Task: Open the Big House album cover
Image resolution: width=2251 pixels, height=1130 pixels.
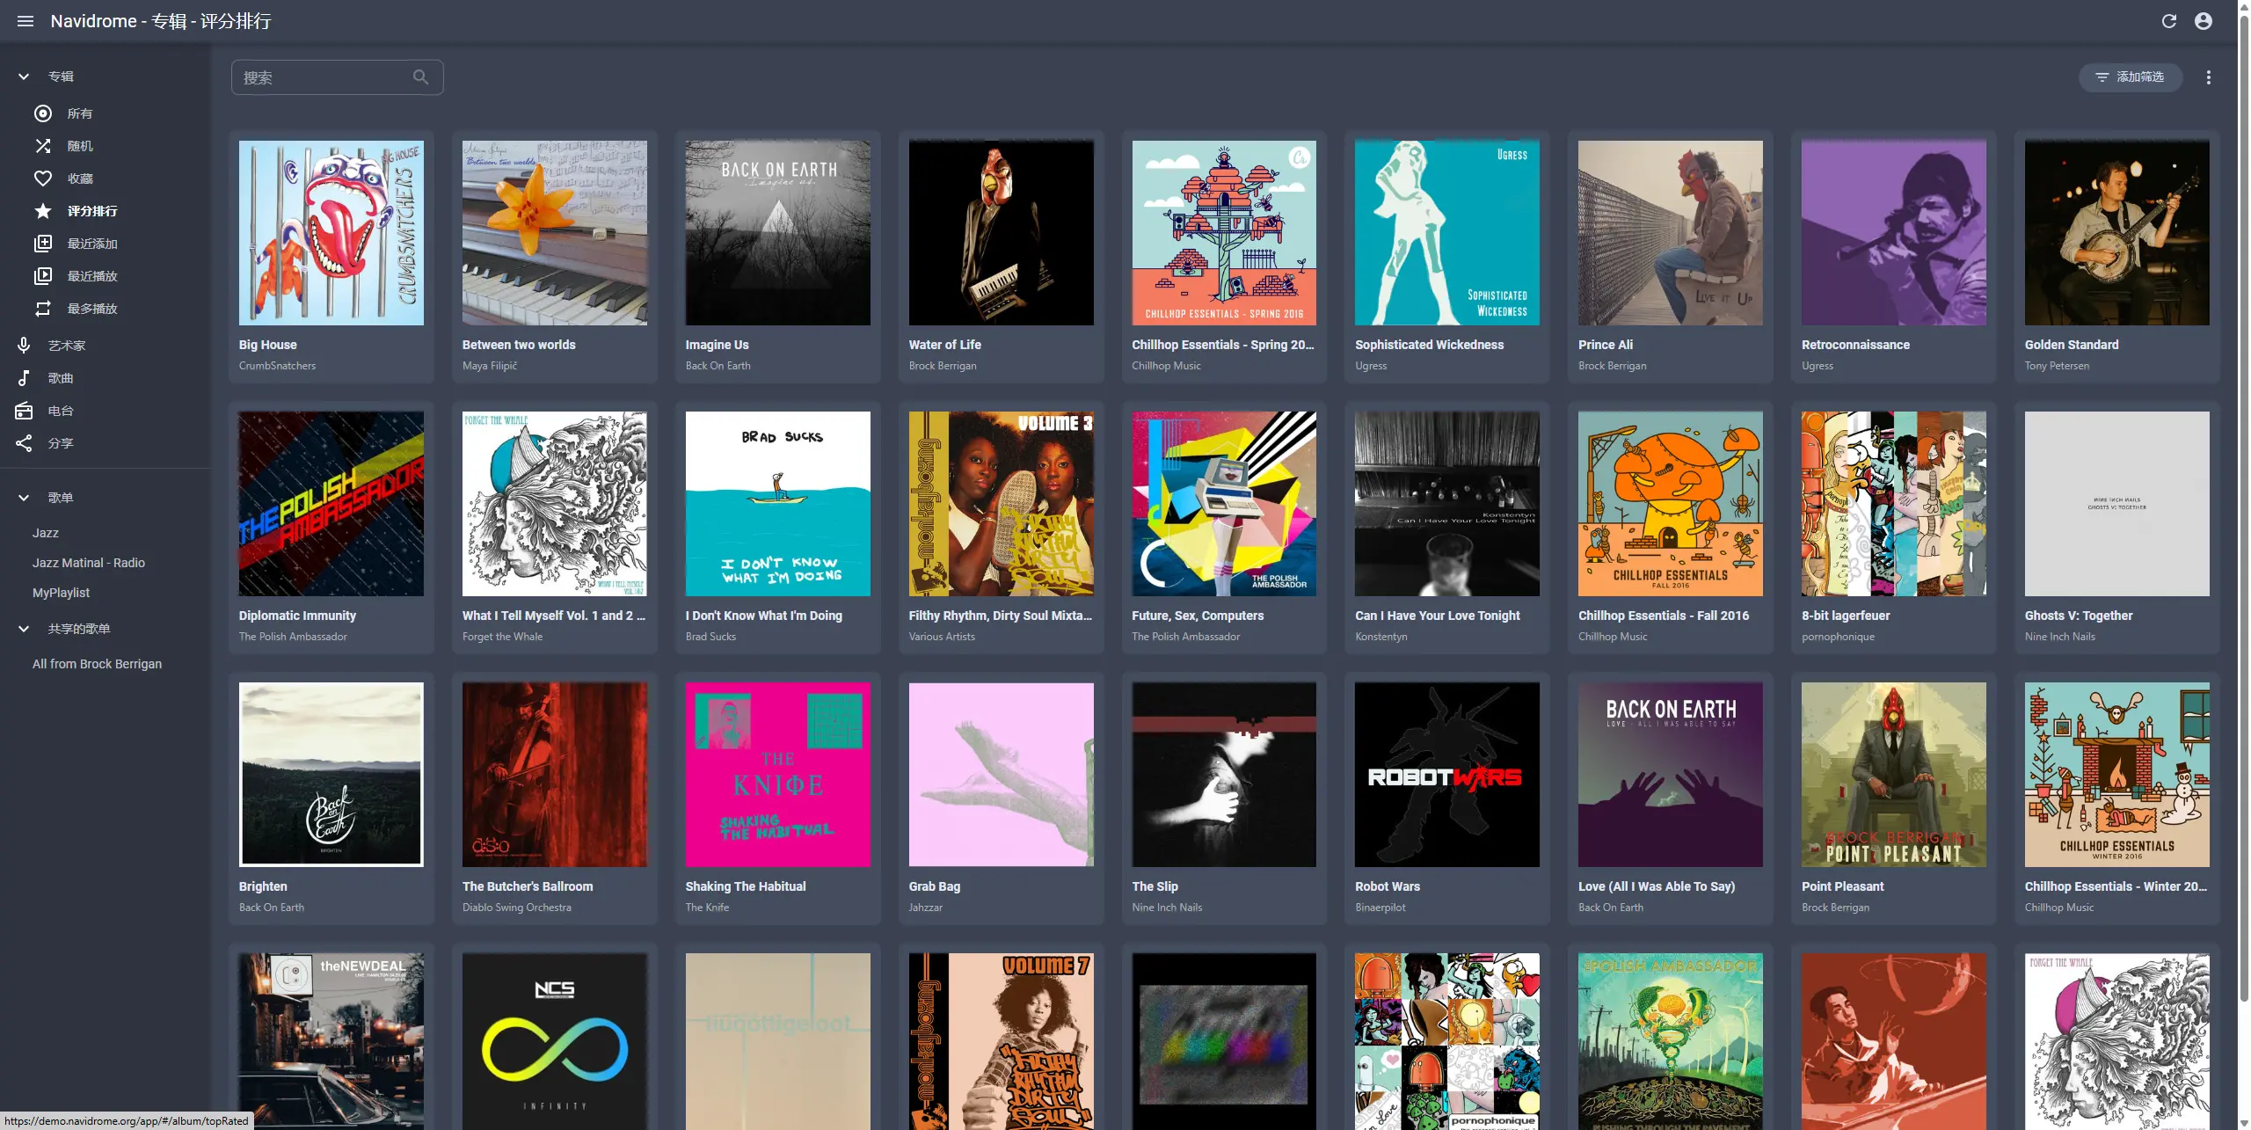Action: [331, 233]
